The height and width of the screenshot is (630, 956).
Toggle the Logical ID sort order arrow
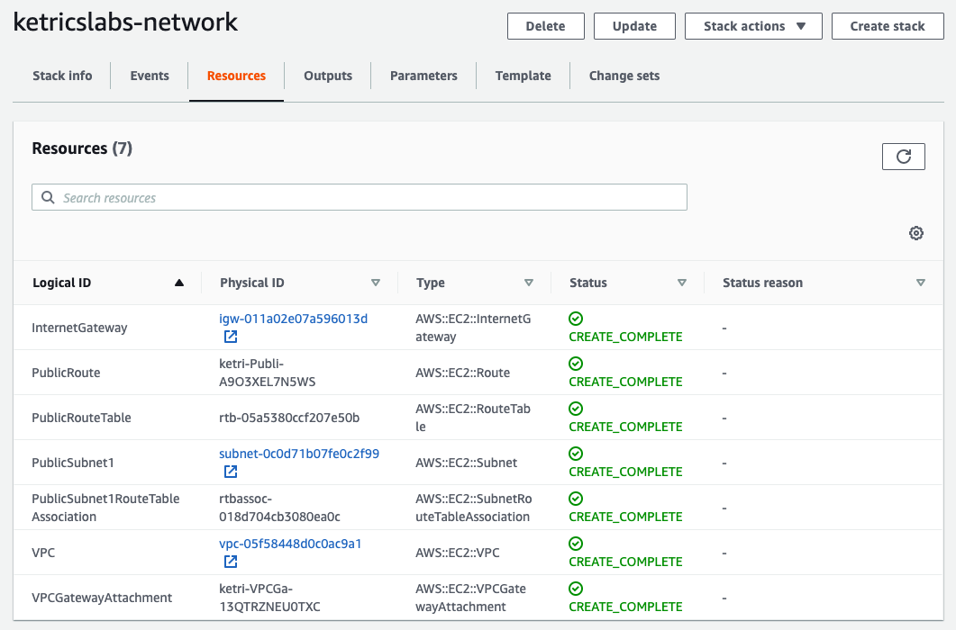tap(178, 282)
